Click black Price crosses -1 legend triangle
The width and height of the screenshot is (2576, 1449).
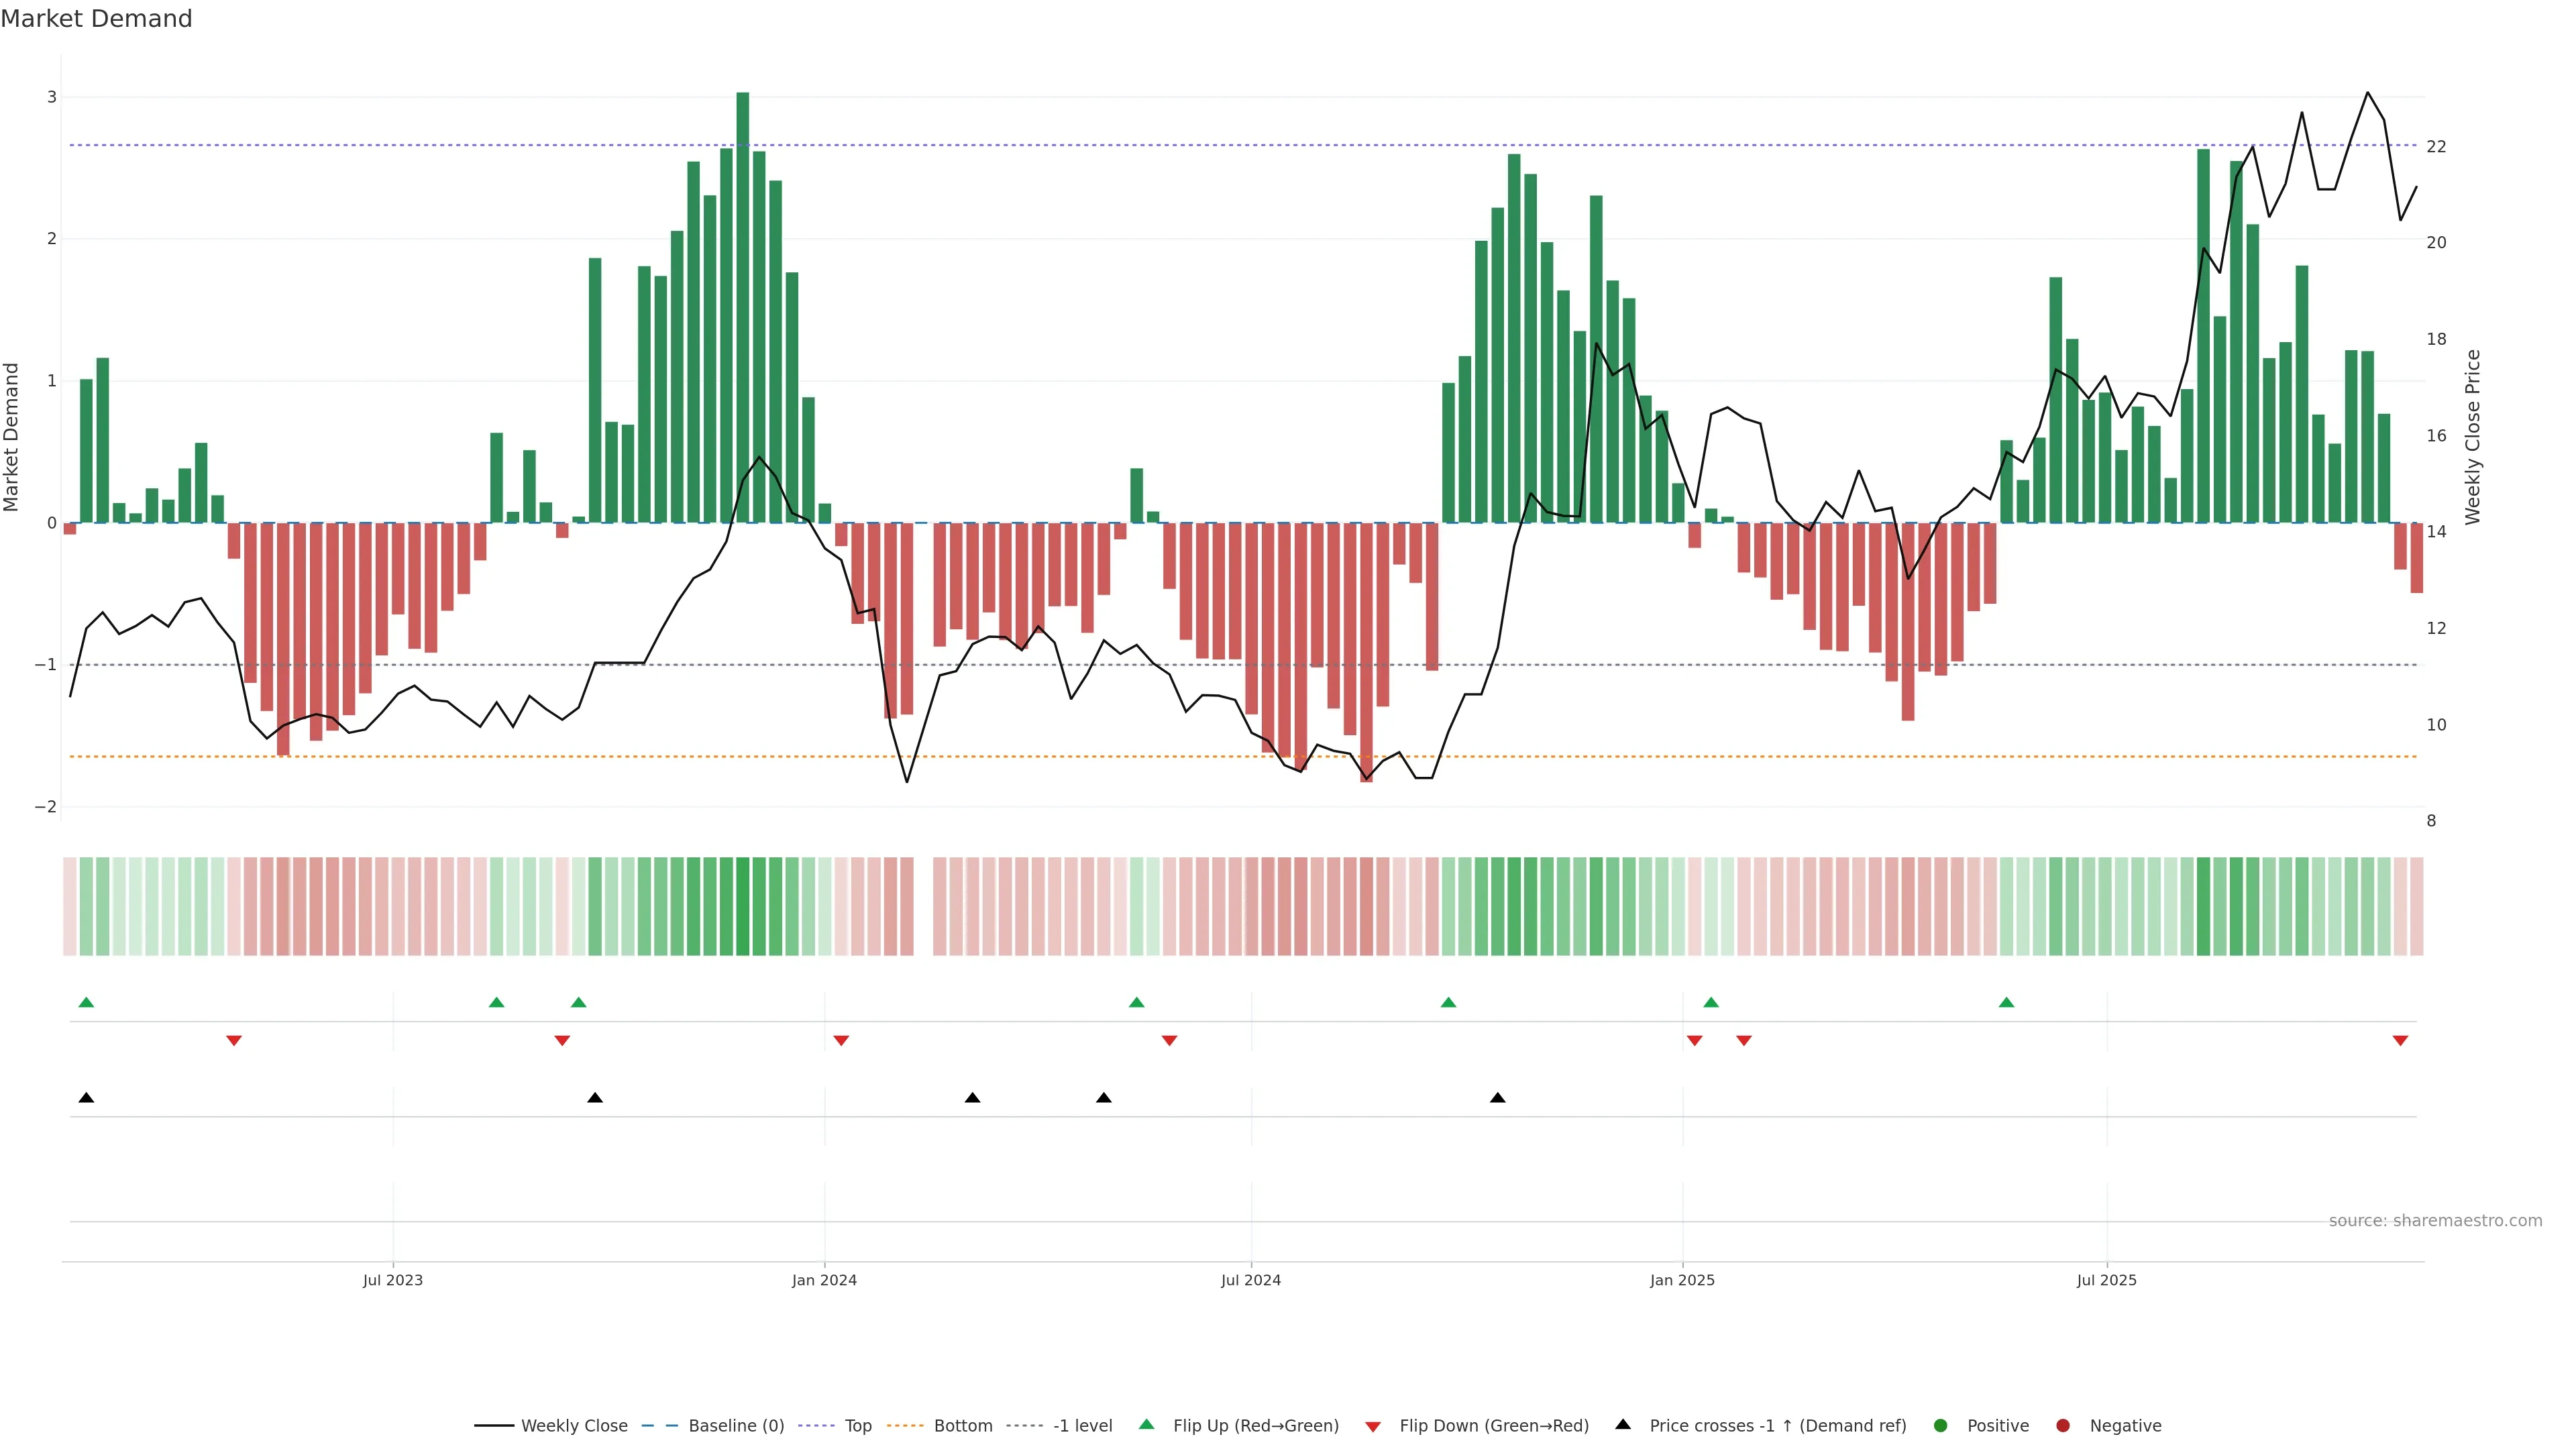[1623, 1424]
